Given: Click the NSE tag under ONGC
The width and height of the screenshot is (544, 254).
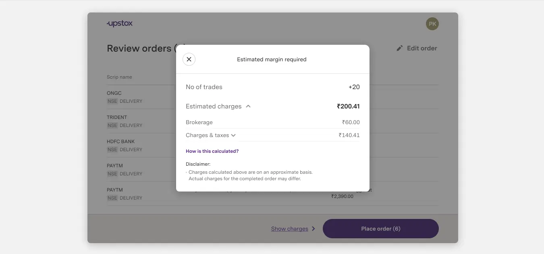Looking at the screenshot, I should pos(112,101).
